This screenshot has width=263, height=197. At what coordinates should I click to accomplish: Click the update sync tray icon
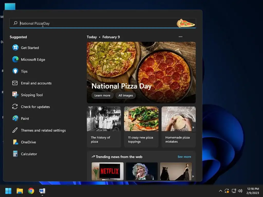pyautogui.click(x=227, y=191)
